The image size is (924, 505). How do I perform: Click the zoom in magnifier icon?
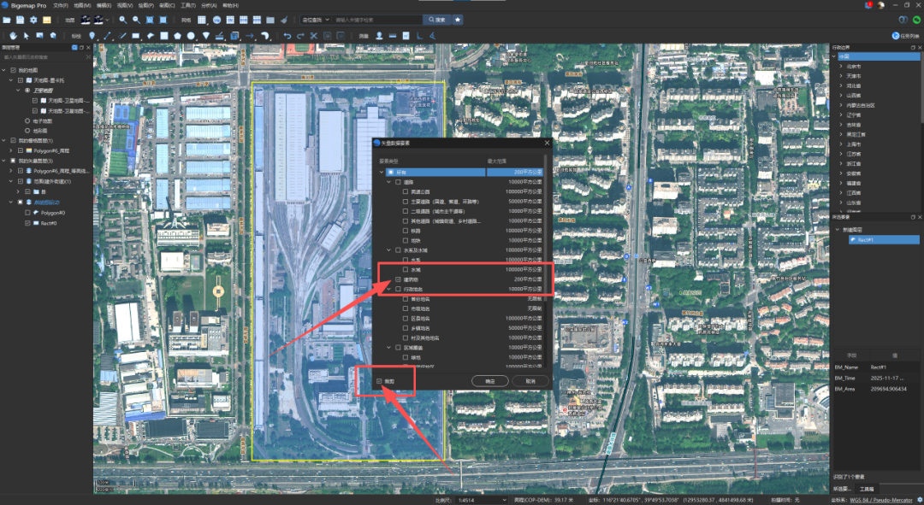pos(122,20)
